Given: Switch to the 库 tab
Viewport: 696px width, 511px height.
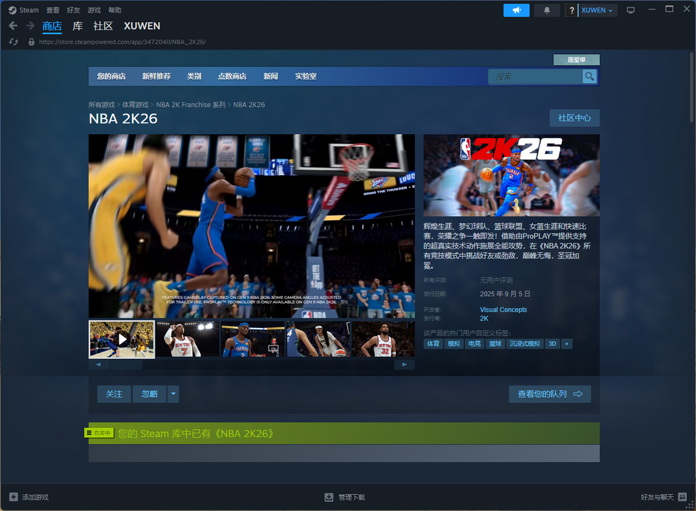Looking at the screenshot, I should pos(78,26).
